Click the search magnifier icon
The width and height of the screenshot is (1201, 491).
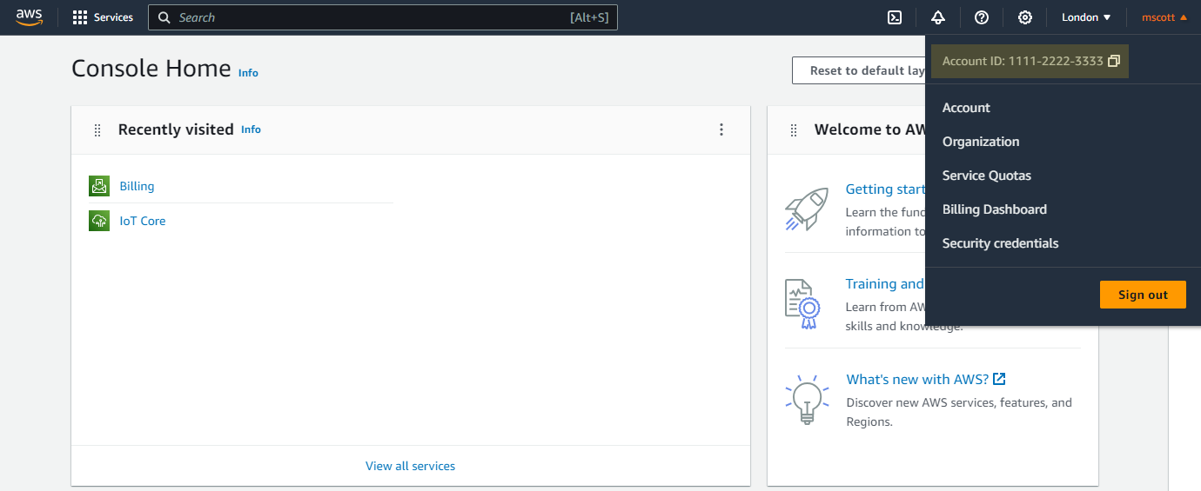click(x=164, y=17)
